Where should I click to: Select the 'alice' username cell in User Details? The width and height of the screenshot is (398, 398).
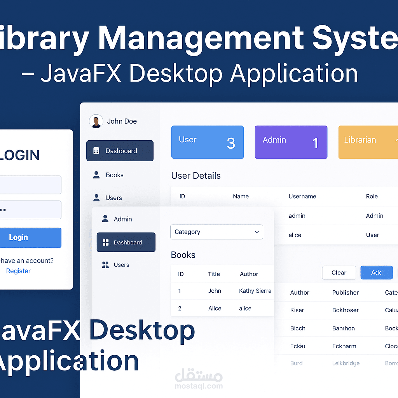[295, 235]
